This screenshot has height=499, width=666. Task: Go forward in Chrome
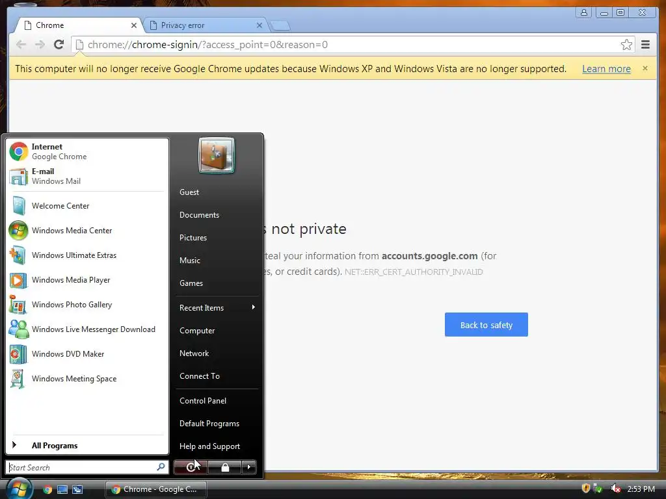point(40,45)
